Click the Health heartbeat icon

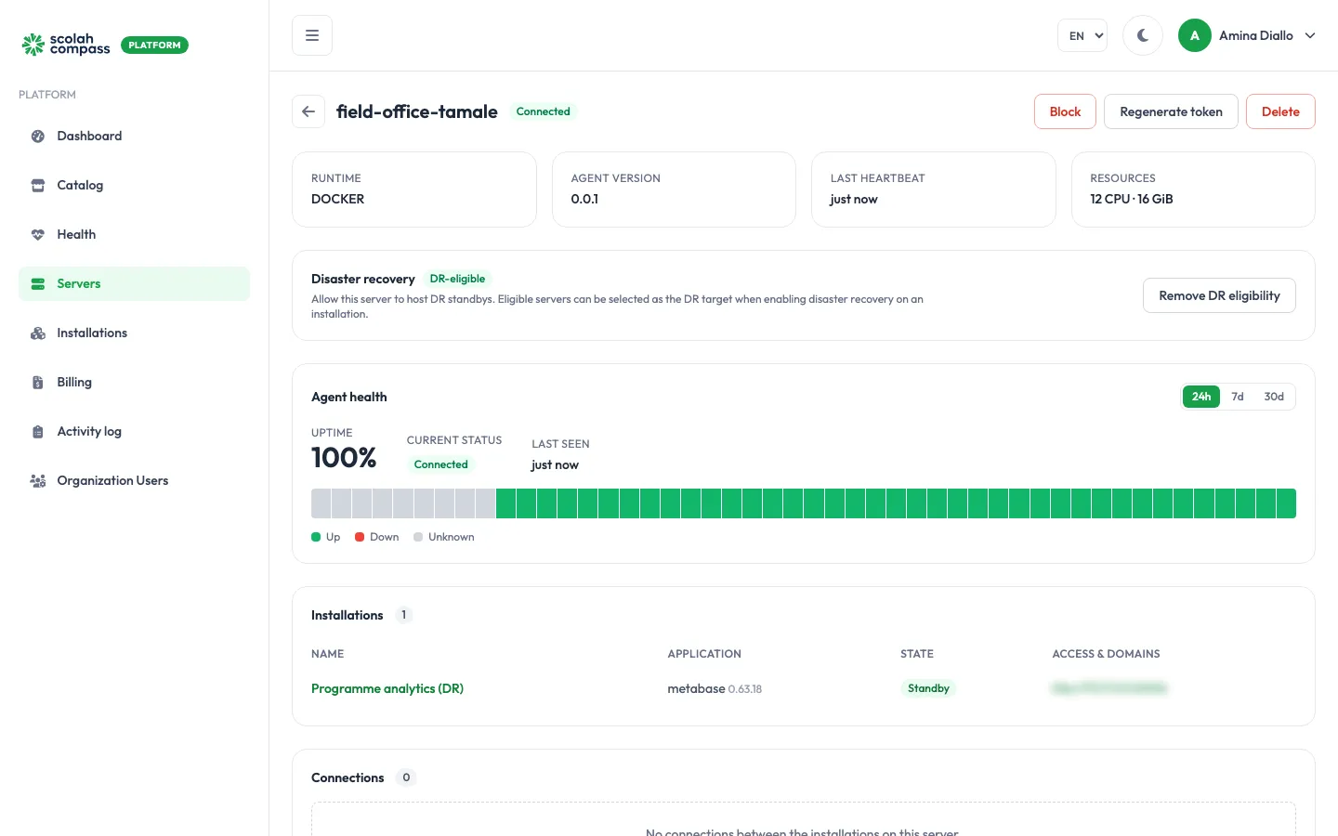[38, 234]
